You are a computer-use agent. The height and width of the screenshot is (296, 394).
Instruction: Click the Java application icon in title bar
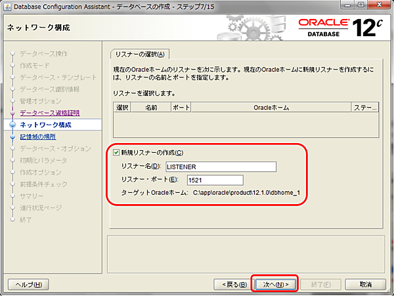(x=7, y=7)
